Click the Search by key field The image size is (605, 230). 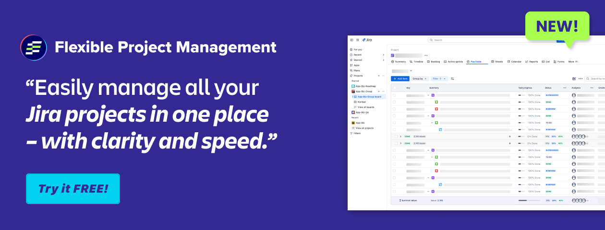pyautogui.click(x=595, y=79)
